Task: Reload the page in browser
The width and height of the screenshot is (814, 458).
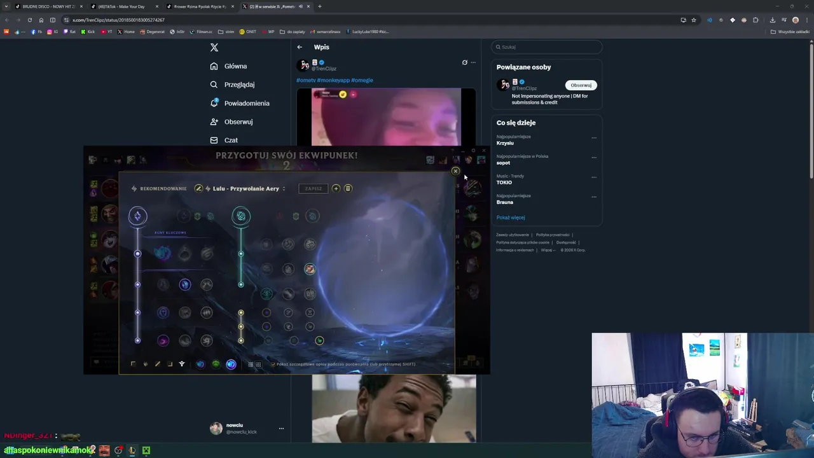Action: [x=29, y=20]
